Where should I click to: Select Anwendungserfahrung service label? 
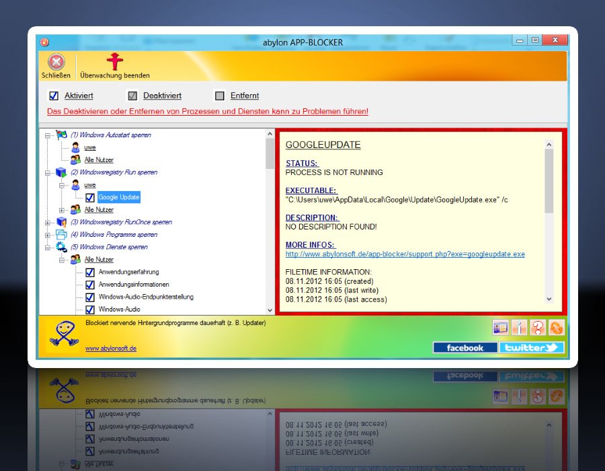[128, 272]
